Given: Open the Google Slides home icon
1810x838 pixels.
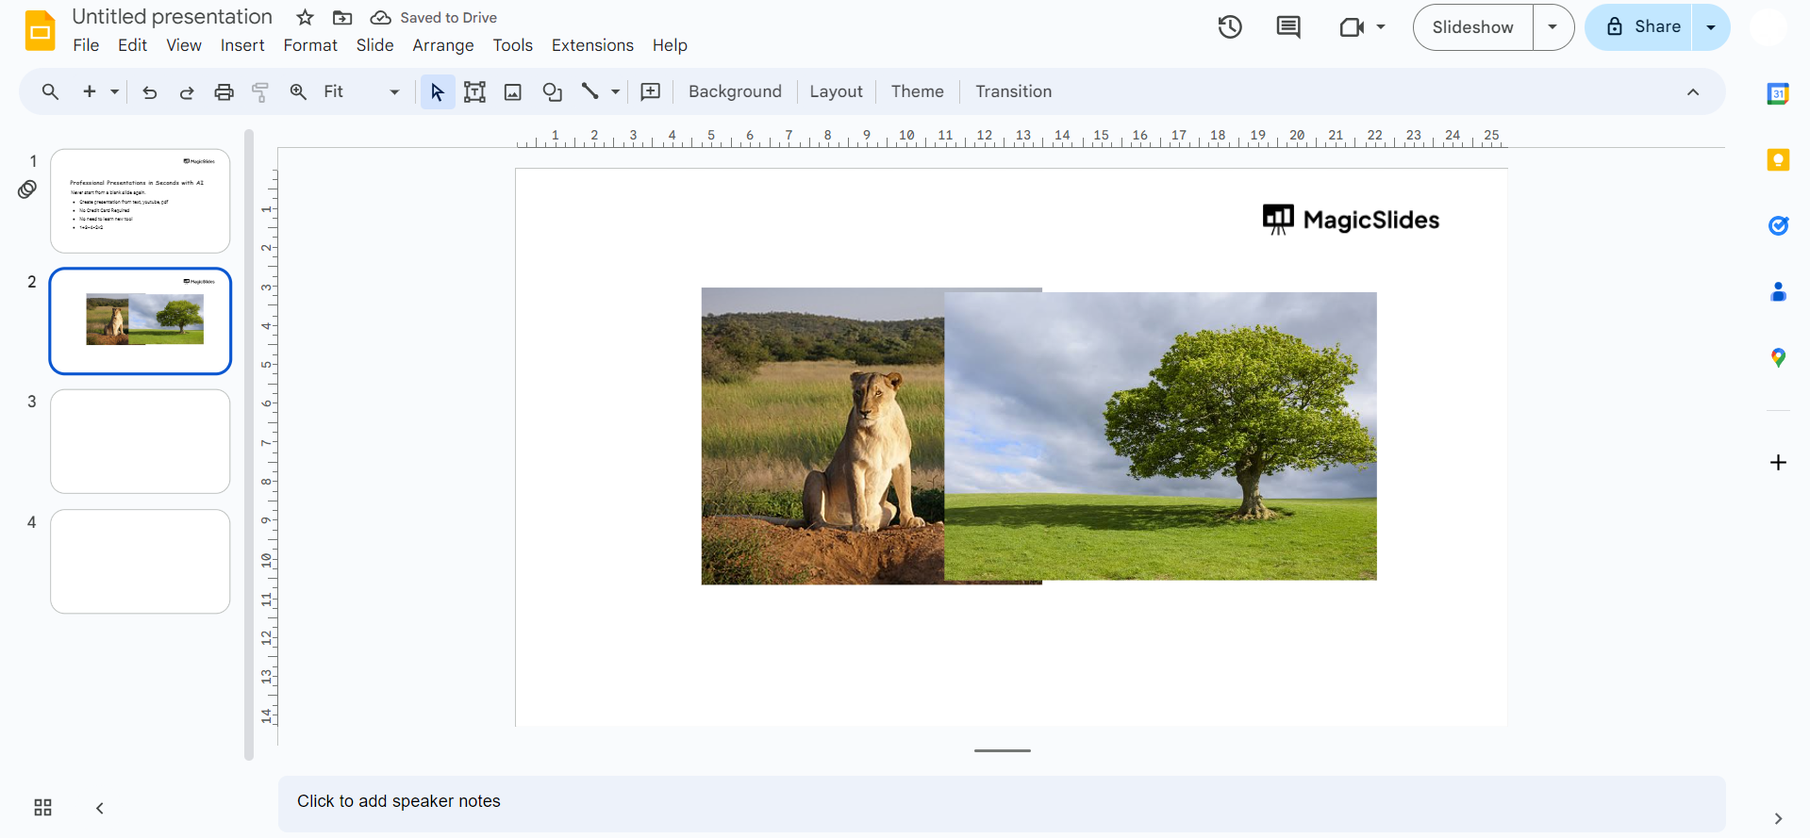Looking at the screenshot, I should 40,30.
